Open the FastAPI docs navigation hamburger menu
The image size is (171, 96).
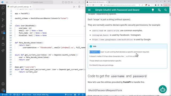pos(89,10)
